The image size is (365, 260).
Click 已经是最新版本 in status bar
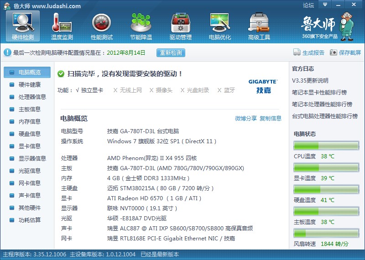coord(160,255)
